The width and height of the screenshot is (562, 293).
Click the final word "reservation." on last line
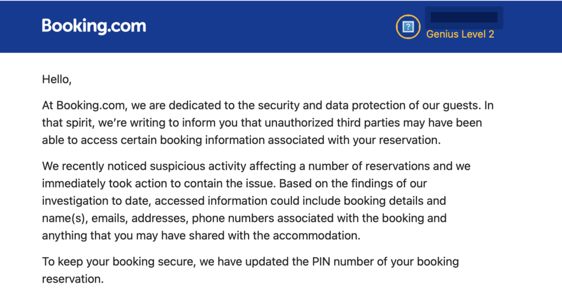72,279
